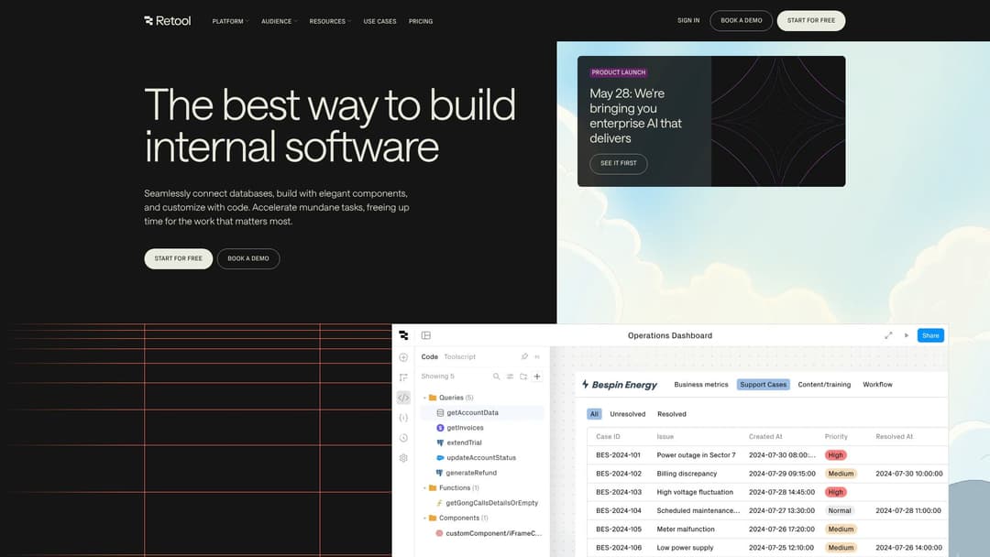Collapse the Queries folder
The image size is (990, 557).
[x=424, y=398]
